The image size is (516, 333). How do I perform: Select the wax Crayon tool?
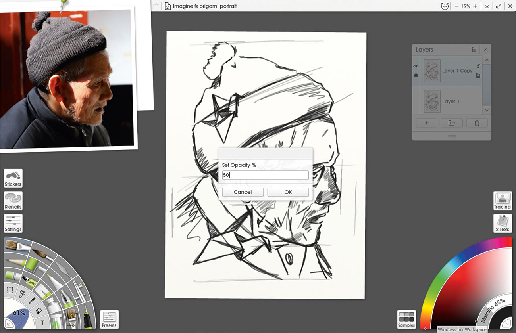(x=13, y=275)
